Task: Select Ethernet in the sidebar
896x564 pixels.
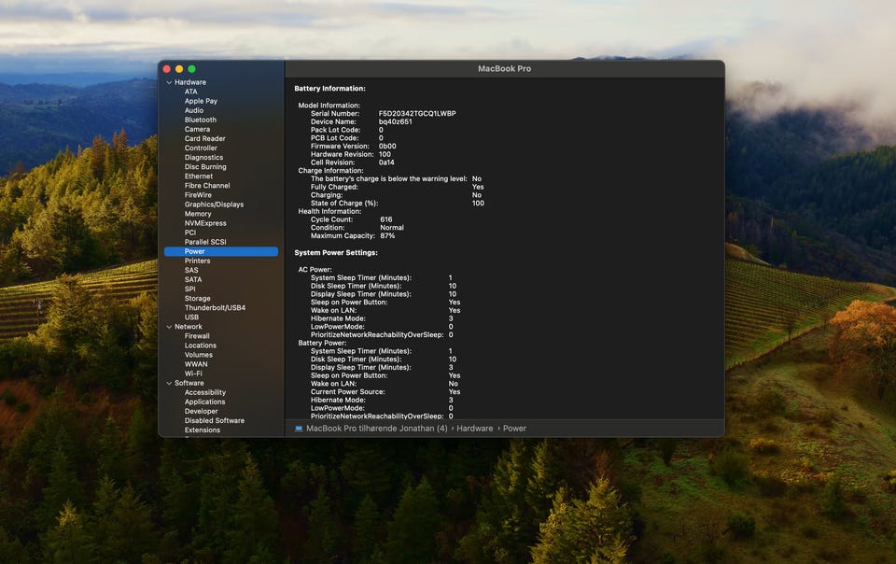Action: coord(198,176)
